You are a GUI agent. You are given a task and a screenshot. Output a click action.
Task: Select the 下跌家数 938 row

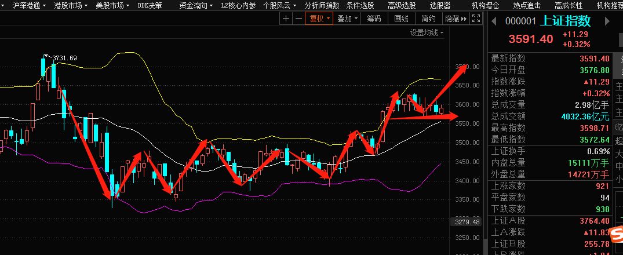pos(551,209)
